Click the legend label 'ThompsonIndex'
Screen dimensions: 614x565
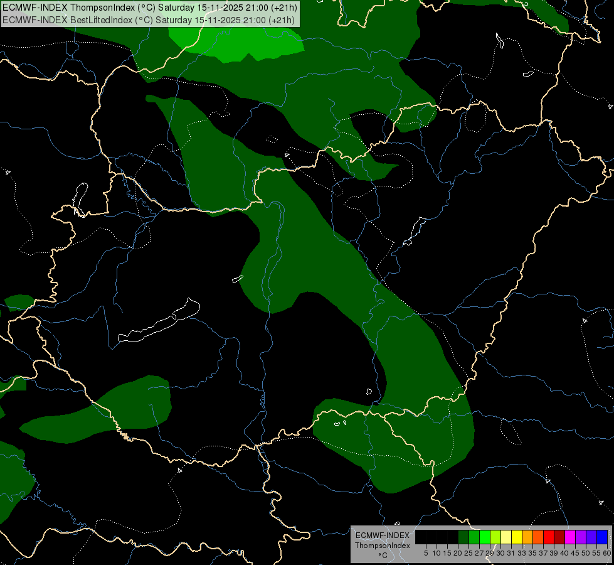[383, 546]
